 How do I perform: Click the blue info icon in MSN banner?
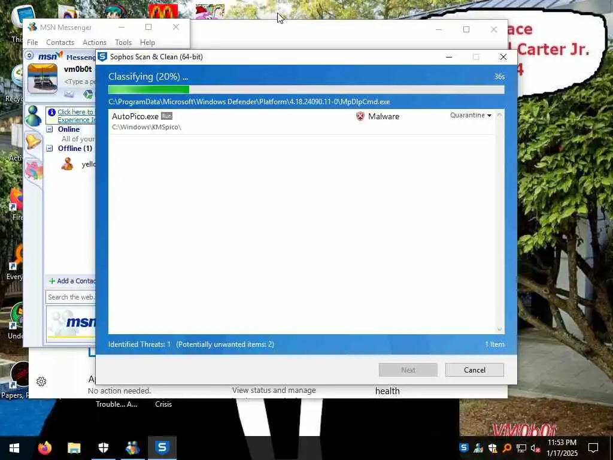[51, 112]
